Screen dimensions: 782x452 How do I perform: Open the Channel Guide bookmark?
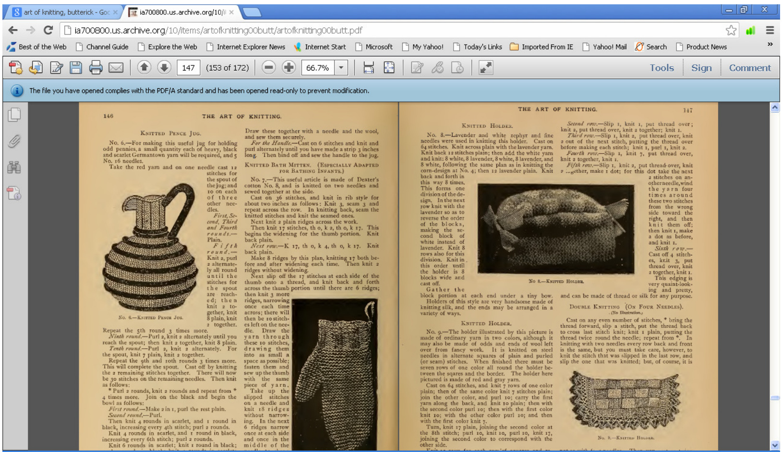click(x=102, y=47)
